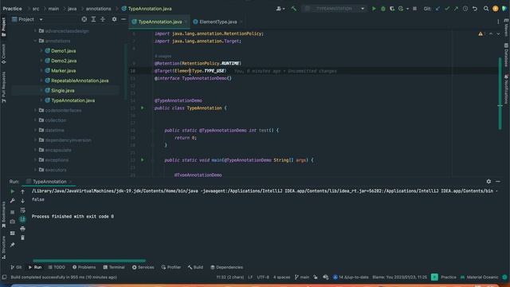Commit changes with the Git checkmark

(447, 9)
